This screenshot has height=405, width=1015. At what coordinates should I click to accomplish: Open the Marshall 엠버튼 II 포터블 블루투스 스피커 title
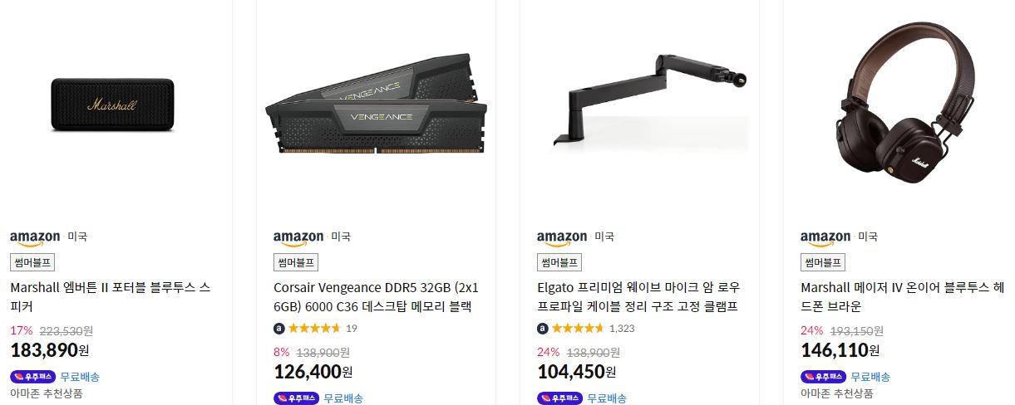click(111, 297)
